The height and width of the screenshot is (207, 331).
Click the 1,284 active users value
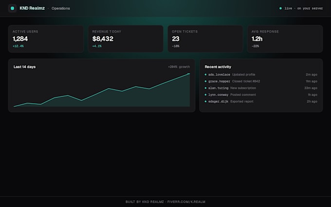(20, 39)
